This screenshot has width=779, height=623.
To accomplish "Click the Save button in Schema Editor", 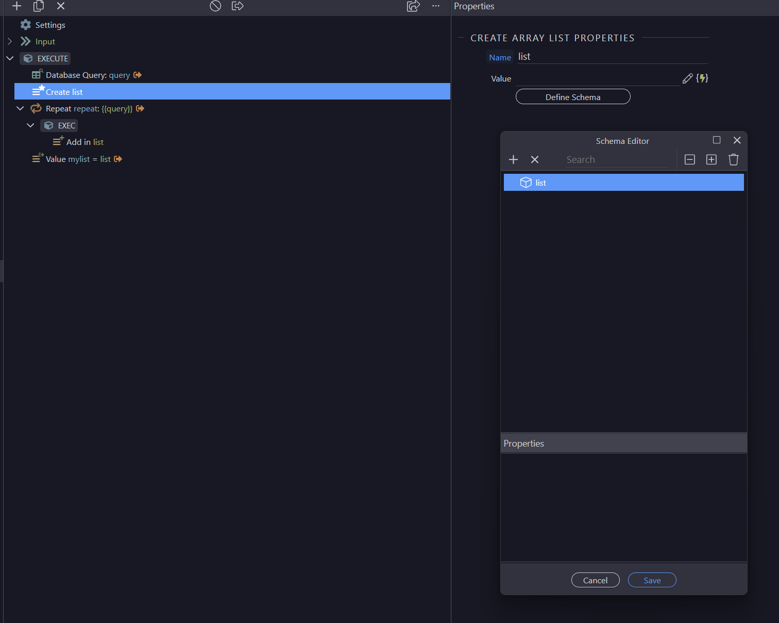I will coord(652,580).
